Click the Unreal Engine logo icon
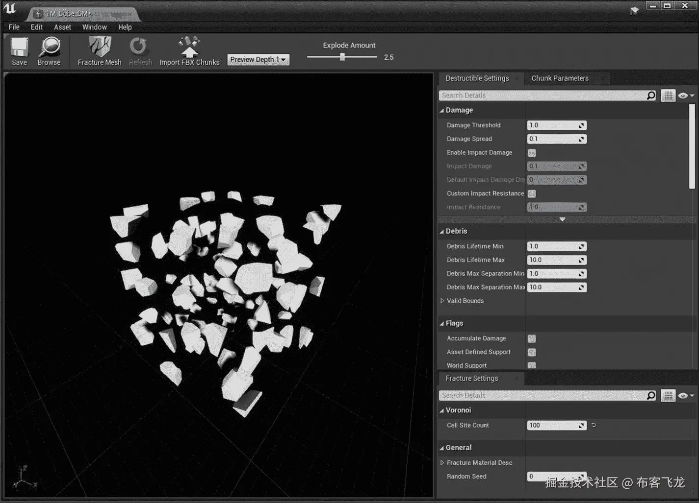The image size is (699, 503). coord(9,9)
